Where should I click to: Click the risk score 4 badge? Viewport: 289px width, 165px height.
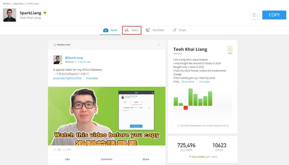[x=230, y=49]
